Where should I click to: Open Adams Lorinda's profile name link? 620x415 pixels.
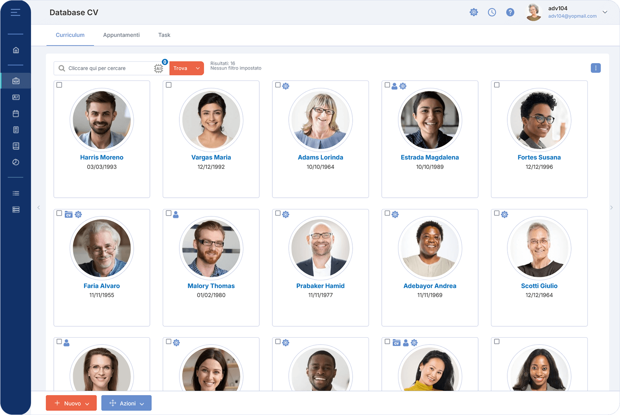(x=320, y=157)
